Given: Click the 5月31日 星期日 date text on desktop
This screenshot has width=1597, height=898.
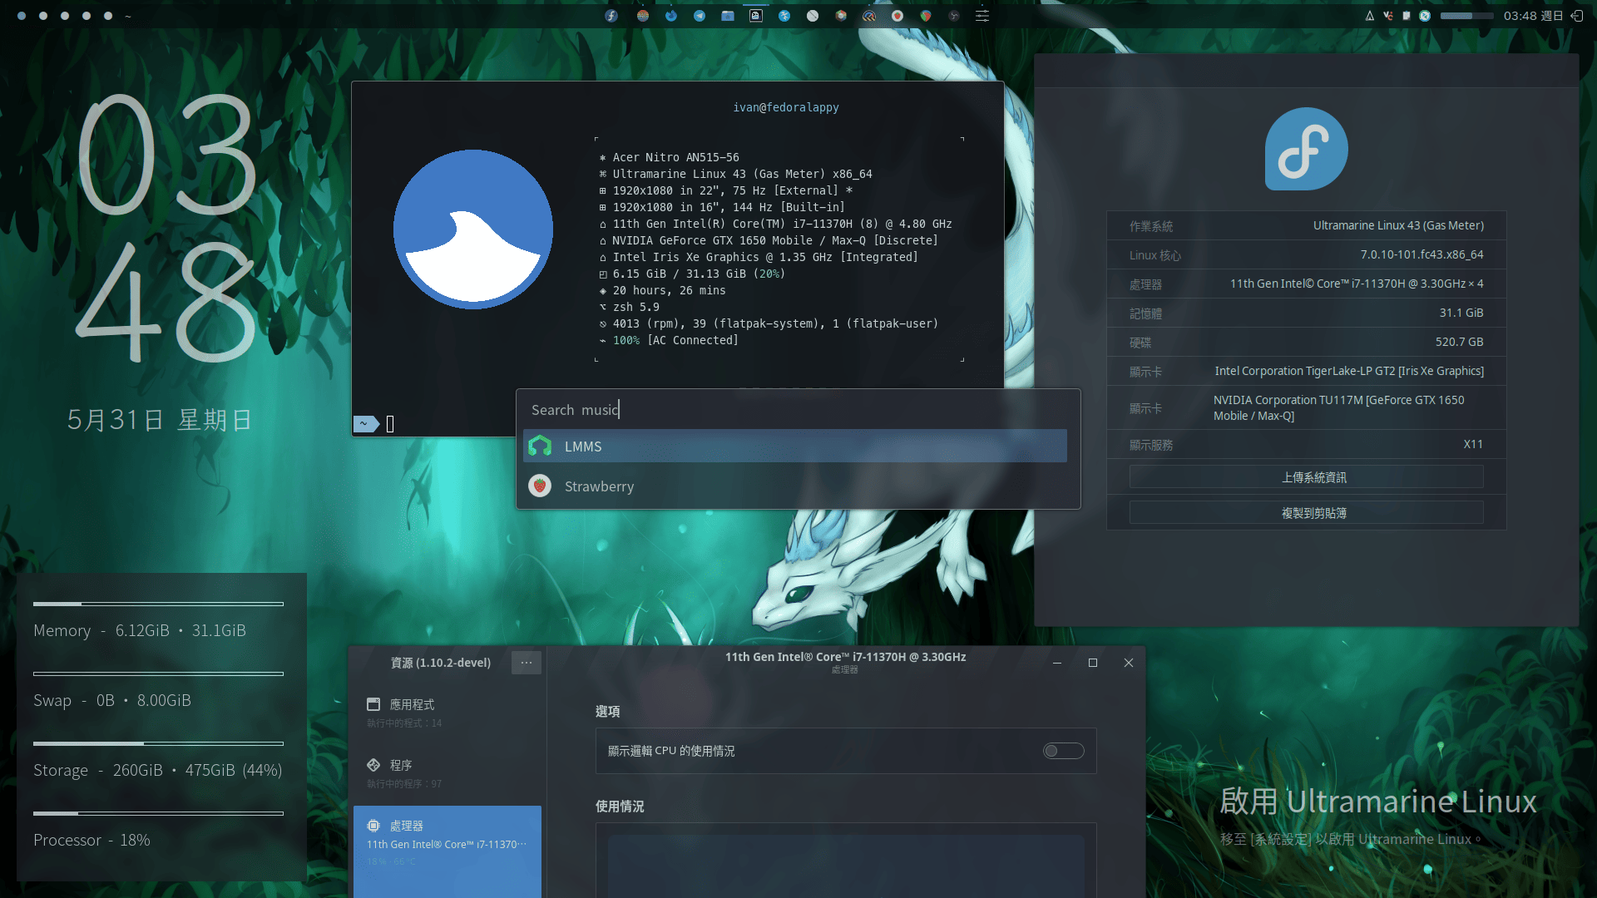Looking at the screenshot, I should tap(160, 420).
